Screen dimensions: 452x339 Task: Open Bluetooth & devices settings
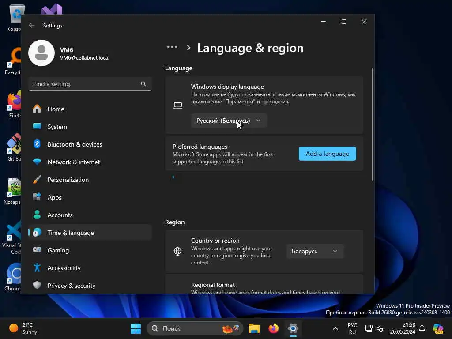pos(90,144)
